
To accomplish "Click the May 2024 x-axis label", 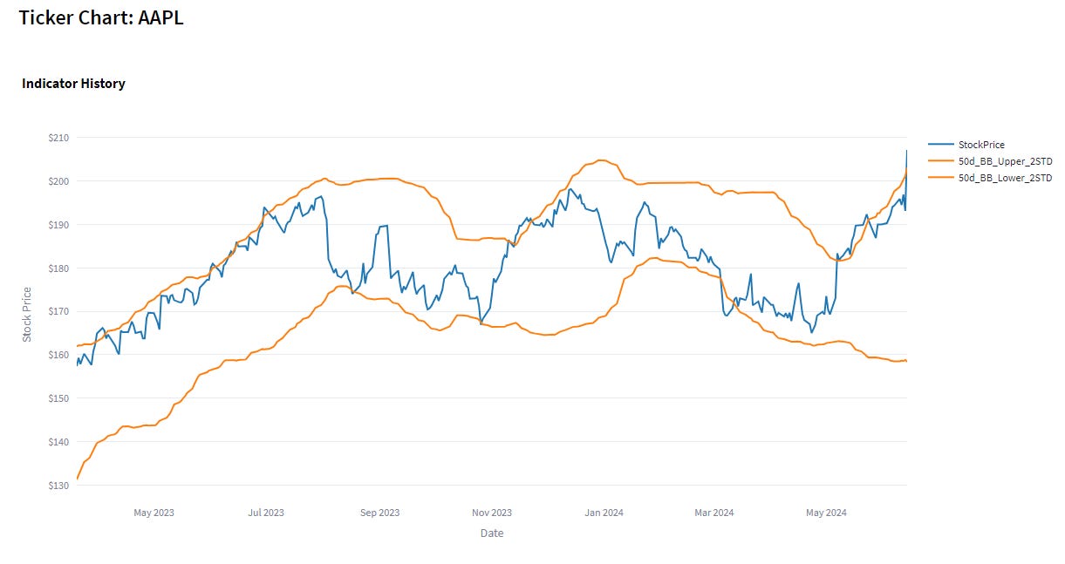I will (x=826, y=513).
